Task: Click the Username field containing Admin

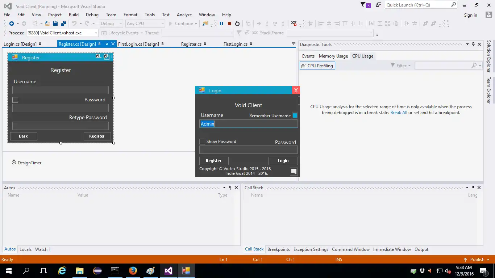Action: [248, 124]
